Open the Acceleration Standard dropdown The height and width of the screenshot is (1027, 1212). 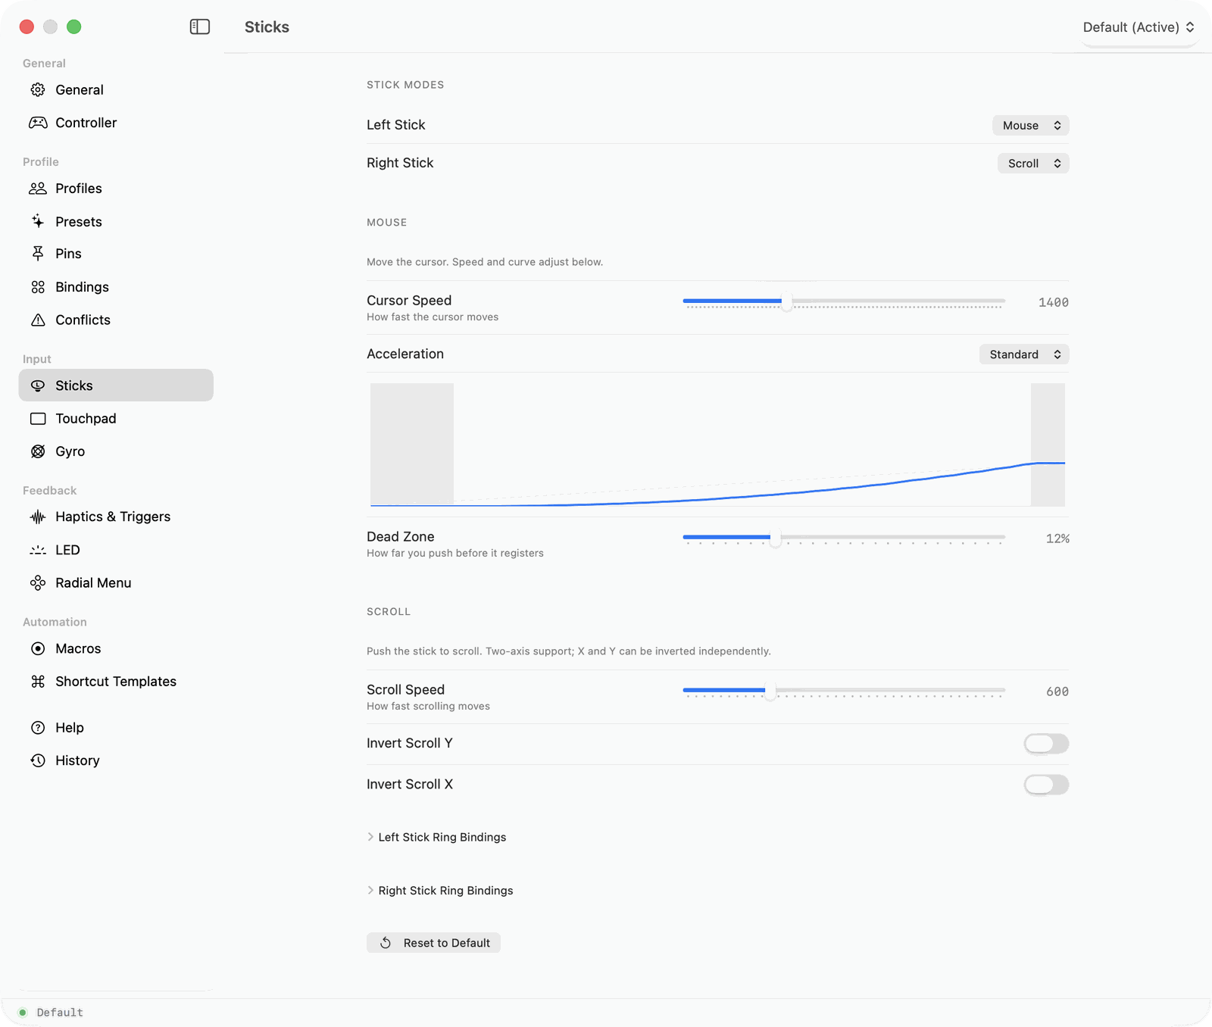tap(1024, 354)
